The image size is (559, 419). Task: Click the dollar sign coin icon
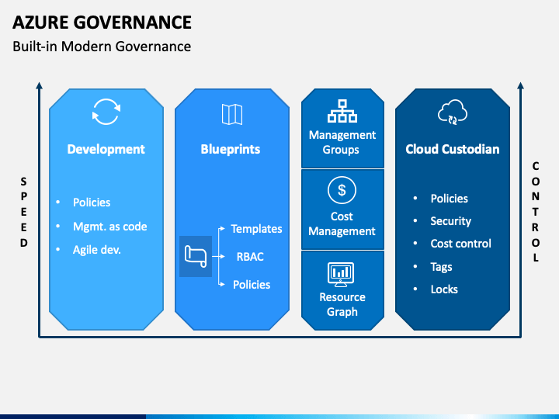coord(342,190)
